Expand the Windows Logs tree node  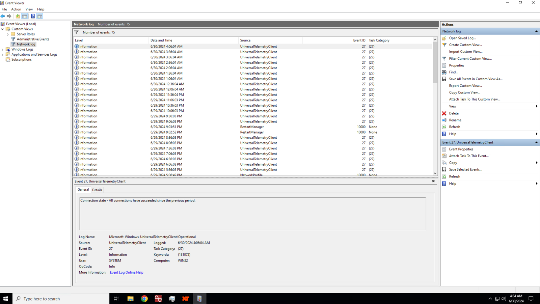pyautogui.click(x=3, y=50)
